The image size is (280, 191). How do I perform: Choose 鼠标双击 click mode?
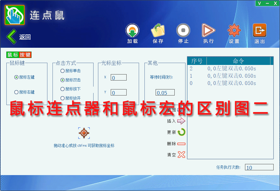point(62,80)
